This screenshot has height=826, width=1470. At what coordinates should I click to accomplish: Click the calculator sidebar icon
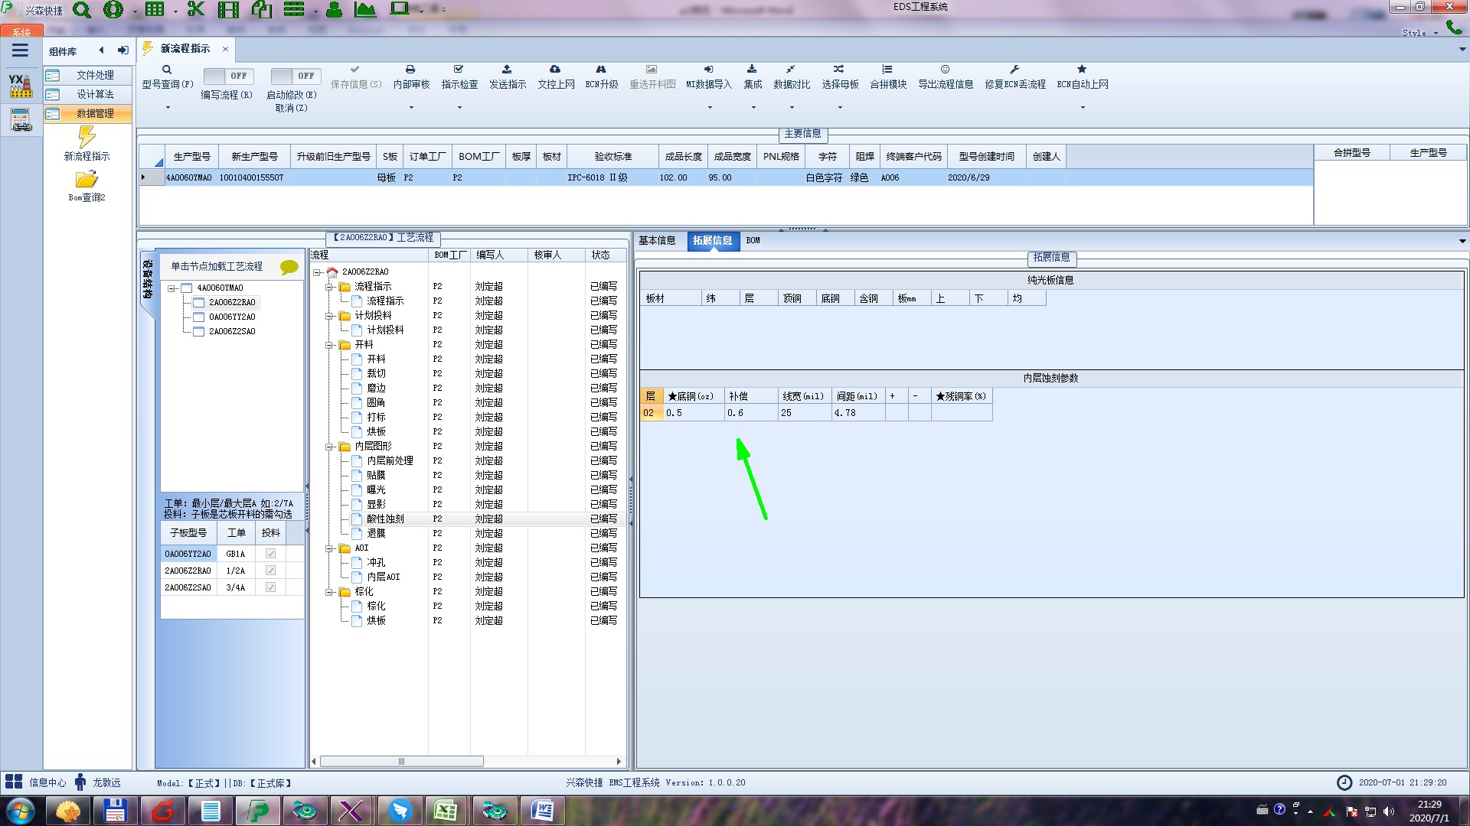21,120
